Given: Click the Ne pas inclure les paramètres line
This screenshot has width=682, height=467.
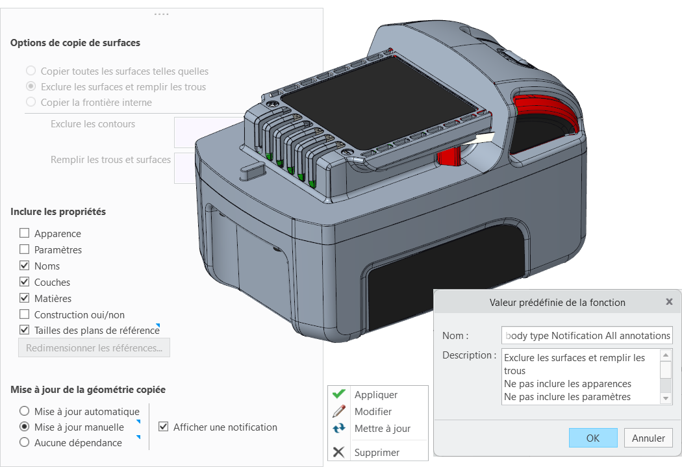Looking at the screenshot, I should 567,397.
